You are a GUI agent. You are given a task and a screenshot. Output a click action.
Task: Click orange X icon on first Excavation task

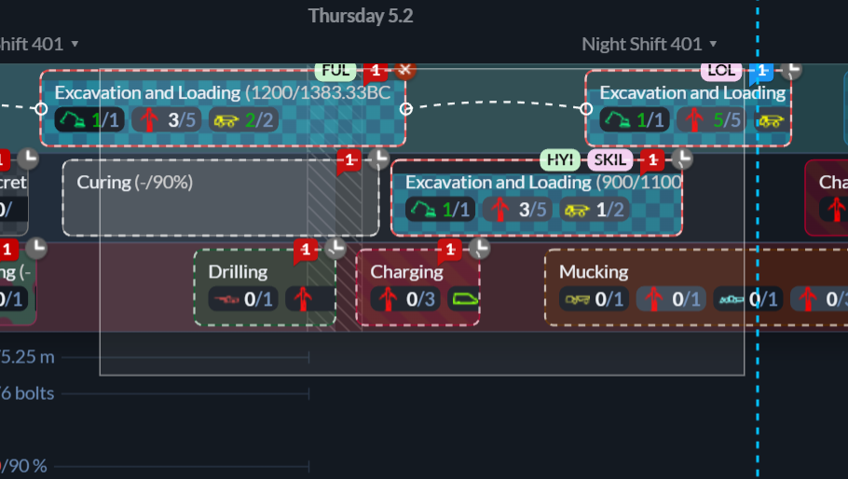tap(404, 70)
